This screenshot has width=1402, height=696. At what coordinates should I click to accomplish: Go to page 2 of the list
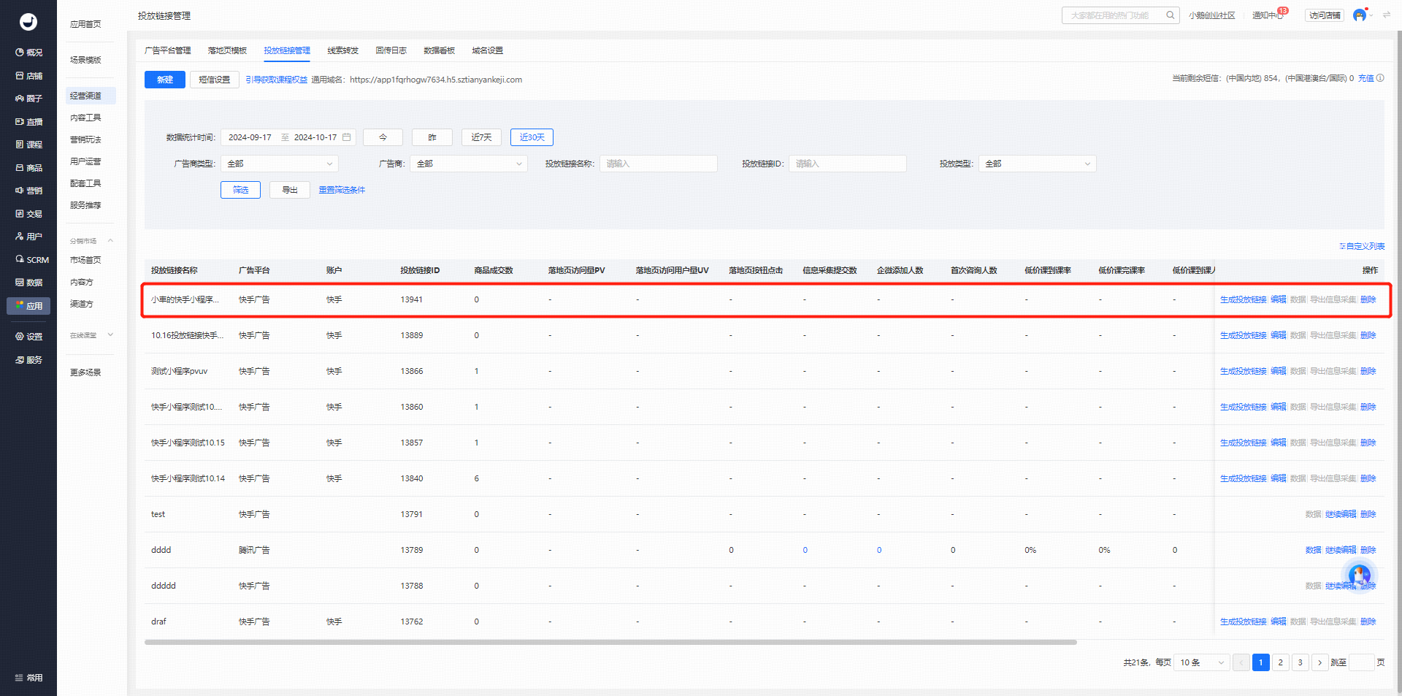pyautogui.click(x=1280, y=662)
